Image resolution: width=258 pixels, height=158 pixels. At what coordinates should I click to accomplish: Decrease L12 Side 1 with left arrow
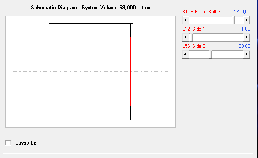(186, 37)
